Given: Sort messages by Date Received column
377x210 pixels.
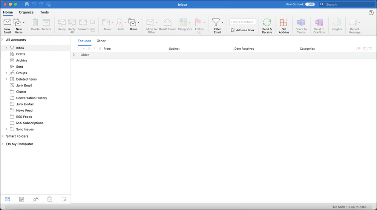Looking at the screenshot, I should pyautogui.click(x=244, y=49).
